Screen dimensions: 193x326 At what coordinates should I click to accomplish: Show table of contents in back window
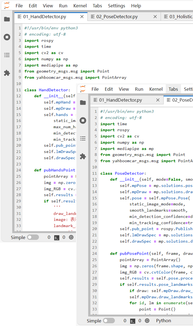7,55
